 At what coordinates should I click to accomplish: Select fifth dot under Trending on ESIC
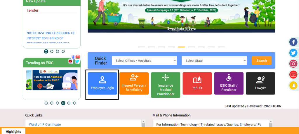pyautogui.click(x=69, y=103)
